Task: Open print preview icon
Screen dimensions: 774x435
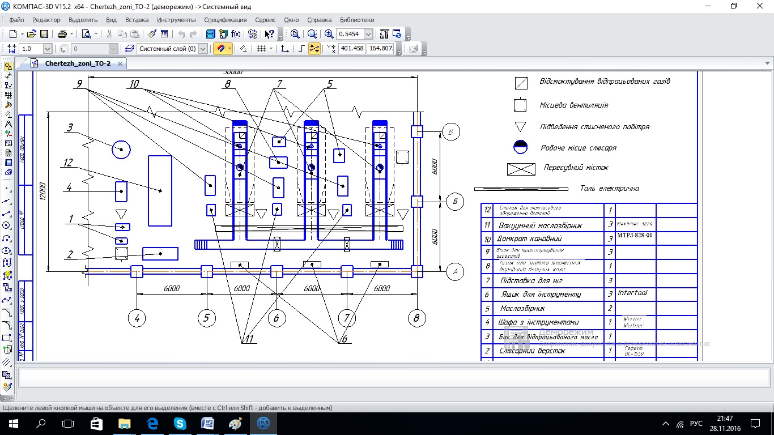Action: point(85,34)
